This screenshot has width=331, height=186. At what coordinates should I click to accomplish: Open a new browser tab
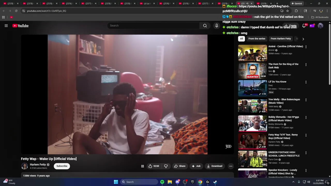point(277,4)
